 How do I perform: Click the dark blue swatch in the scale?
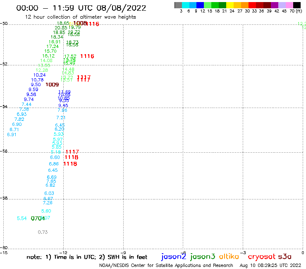(x=200, y=5)
